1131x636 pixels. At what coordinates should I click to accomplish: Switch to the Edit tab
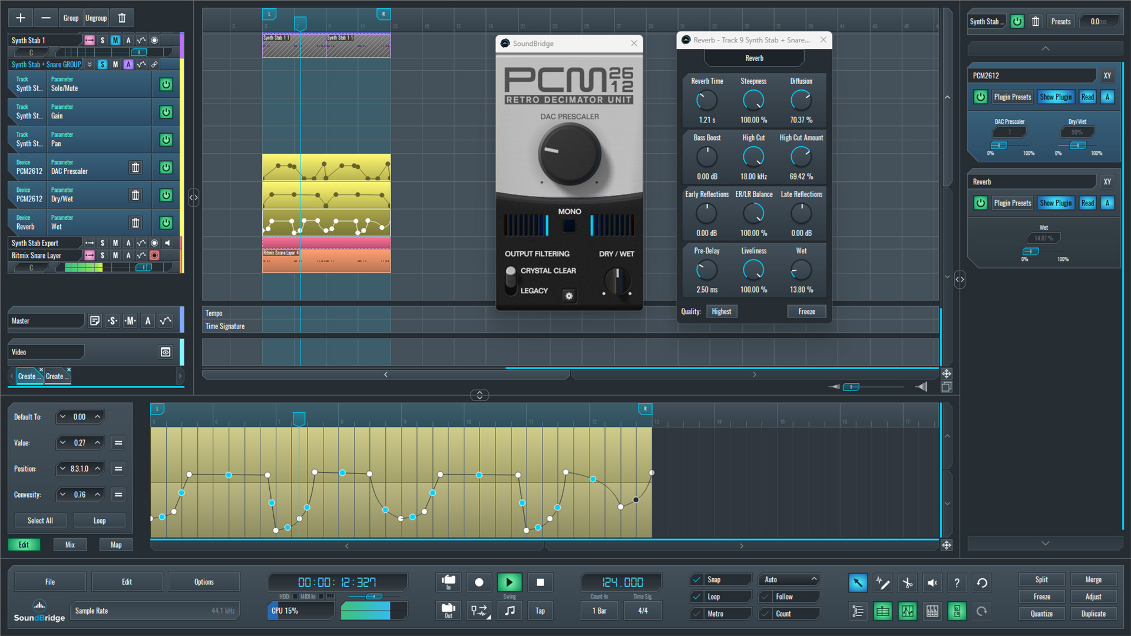[x=24, y=545]
